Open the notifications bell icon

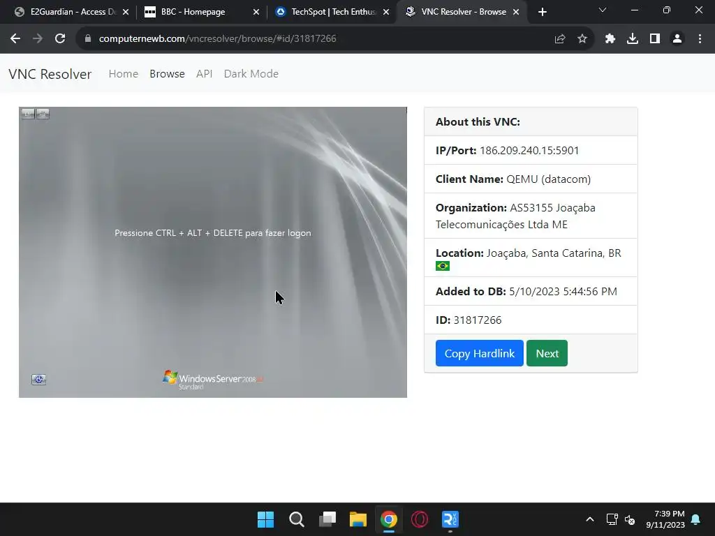(696, 519)
